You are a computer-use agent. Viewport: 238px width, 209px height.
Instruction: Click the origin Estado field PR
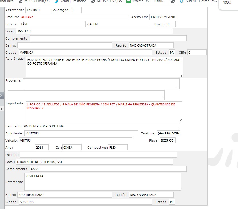click(172, 53)
